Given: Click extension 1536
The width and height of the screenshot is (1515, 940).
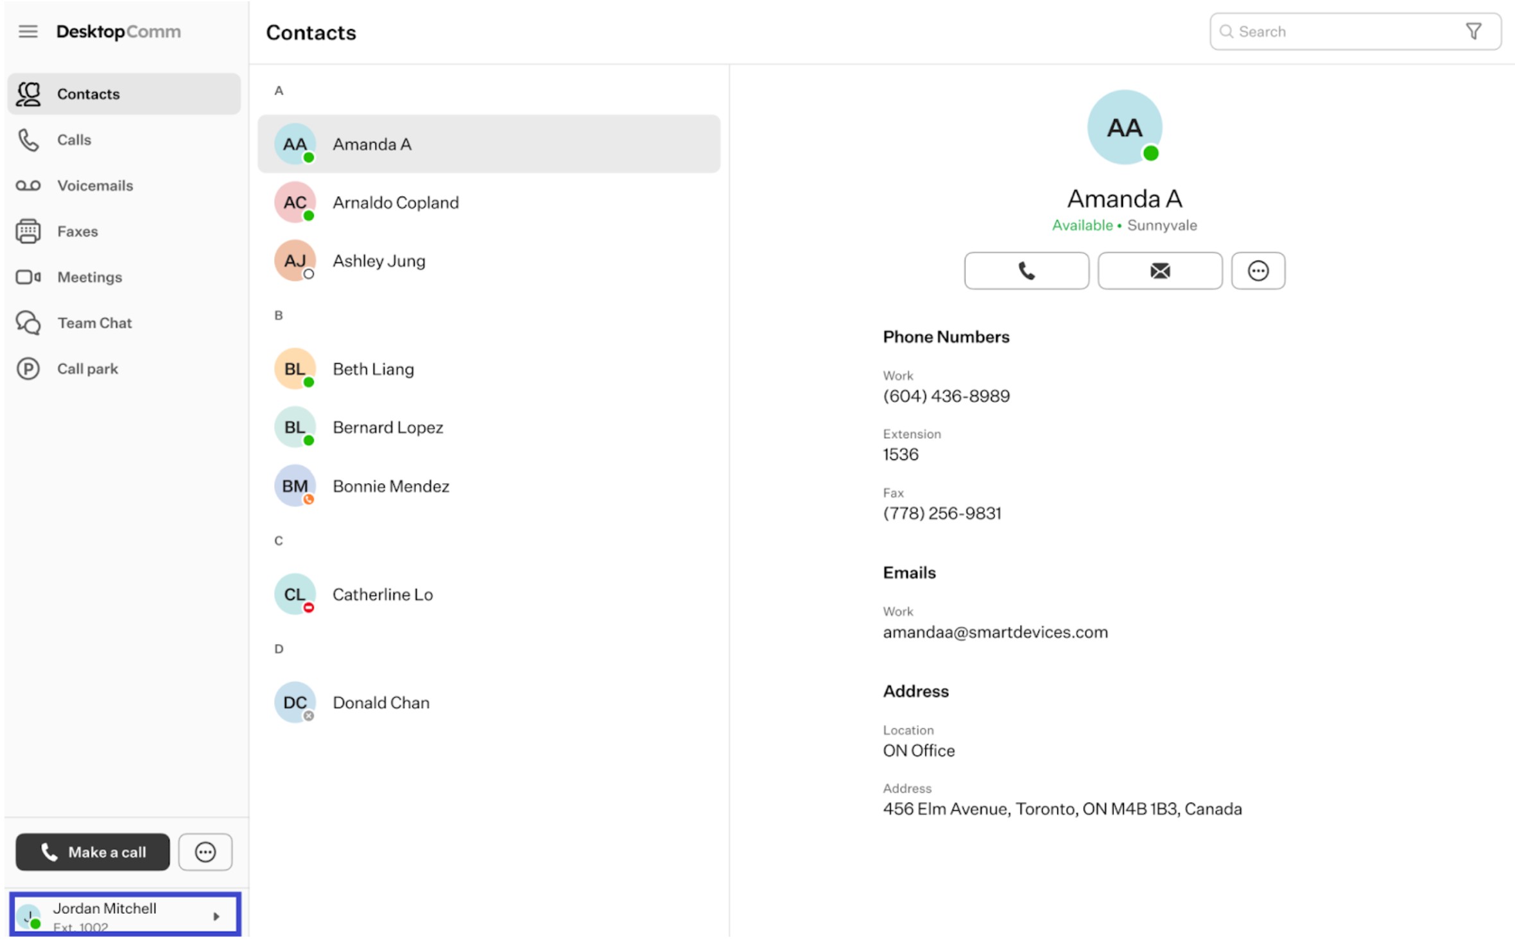Looking at the screenshot, I should pyautogui.click(x=901, y=454).
